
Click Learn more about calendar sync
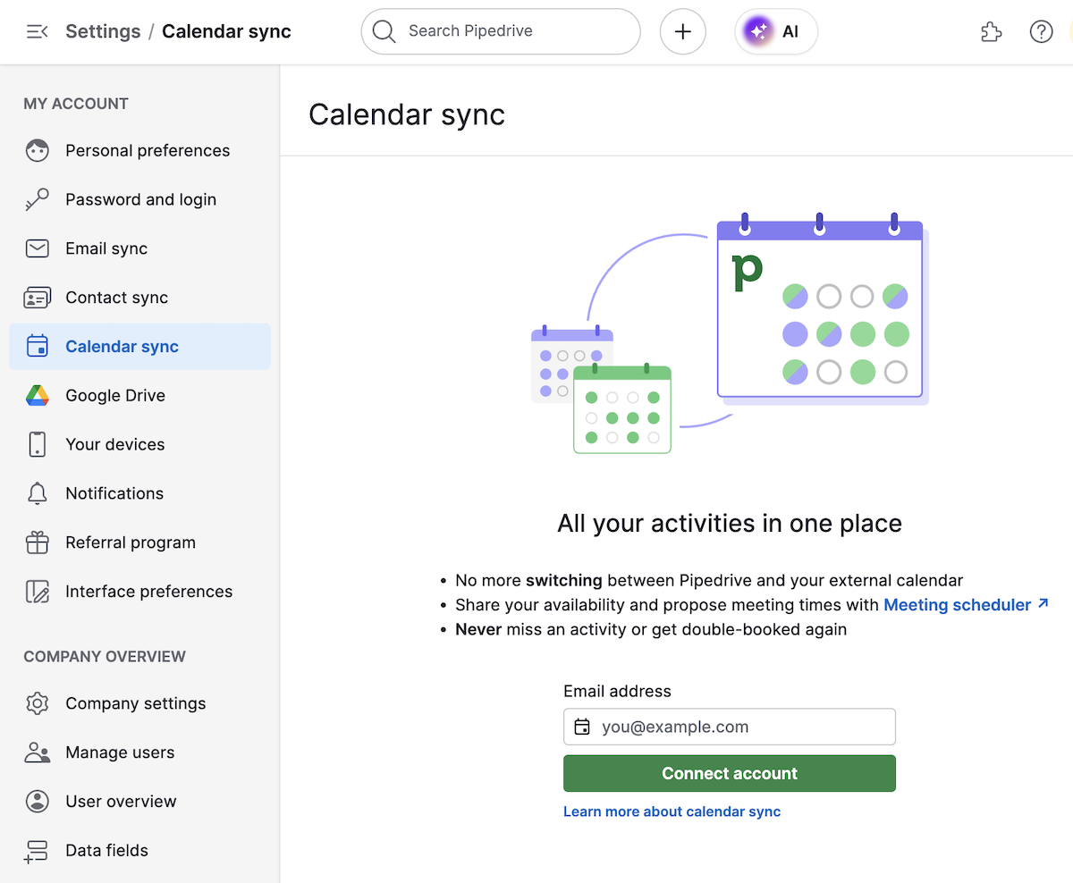pyautogui.click(x=672, y=812)
